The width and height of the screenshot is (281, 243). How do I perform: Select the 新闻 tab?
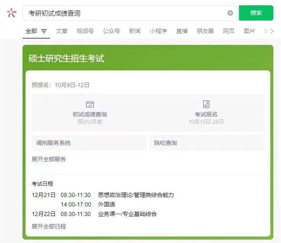pyautogui.click(x=134, y=31)
